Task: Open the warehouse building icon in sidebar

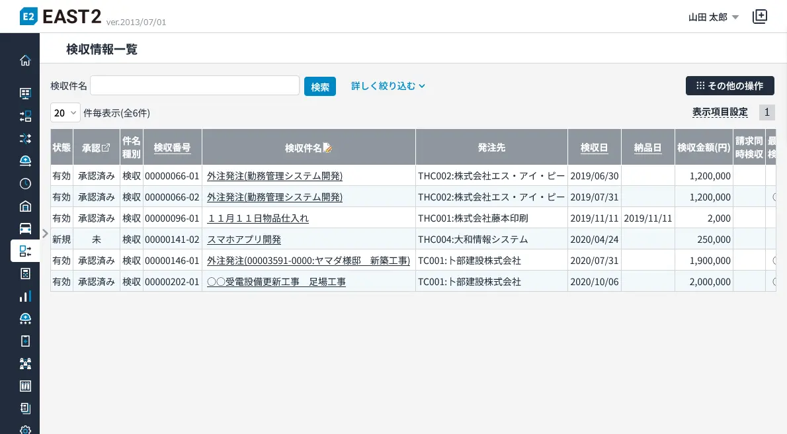Action: (25, 206)
